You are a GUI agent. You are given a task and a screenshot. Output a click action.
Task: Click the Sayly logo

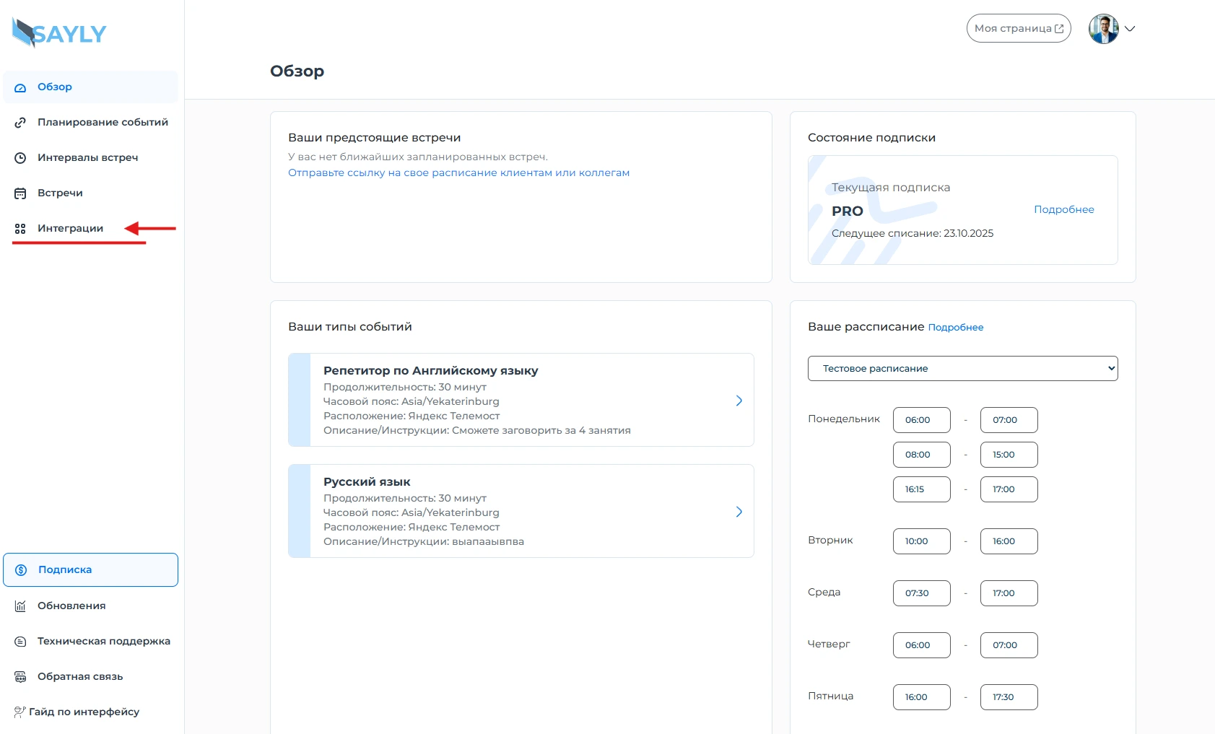59,33
